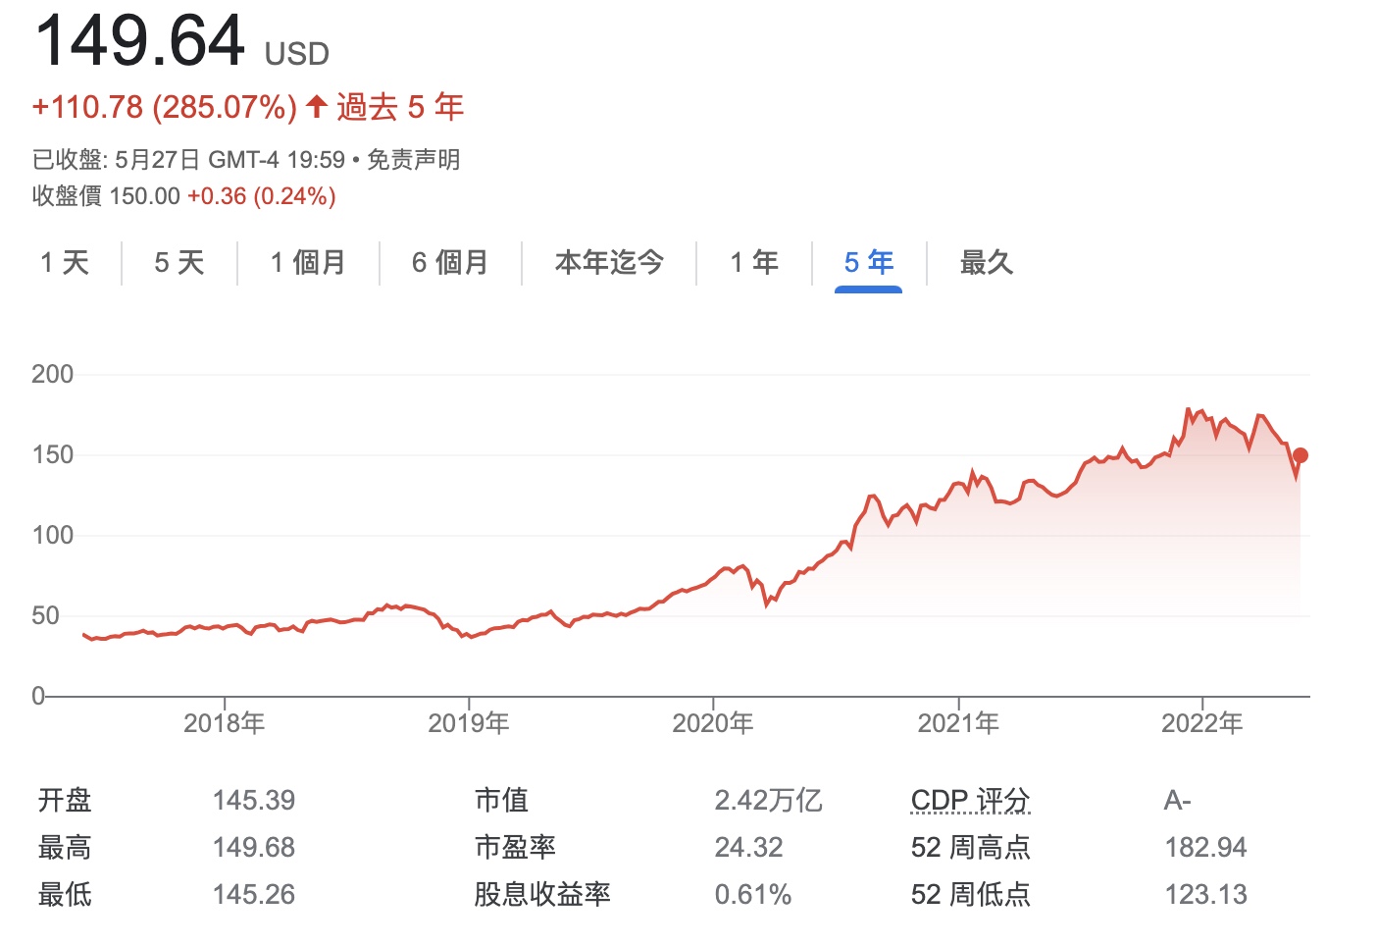1377x946 pixels.
Task: Switch to the 5天 time range tab
Action: point(178,263)
